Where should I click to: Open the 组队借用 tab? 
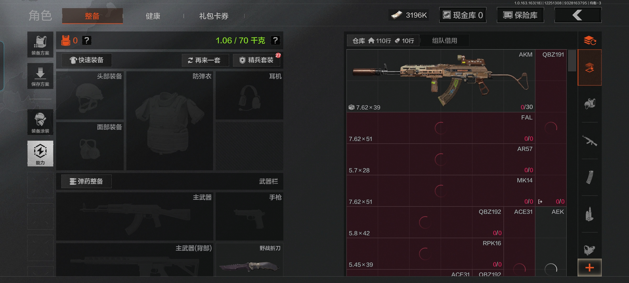click(x=444, y=41)
